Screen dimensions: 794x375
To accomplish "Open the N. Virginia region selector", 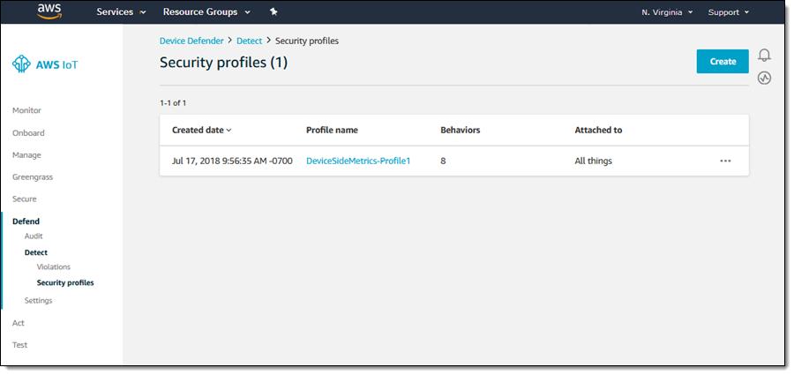I will tap(667, 12).
